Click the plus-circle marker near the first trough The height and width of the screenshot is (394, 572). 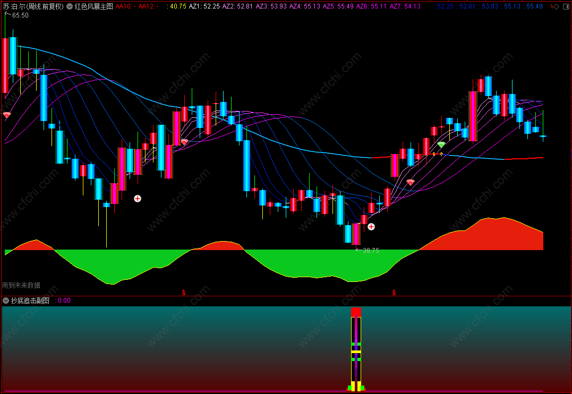[138, 199]
